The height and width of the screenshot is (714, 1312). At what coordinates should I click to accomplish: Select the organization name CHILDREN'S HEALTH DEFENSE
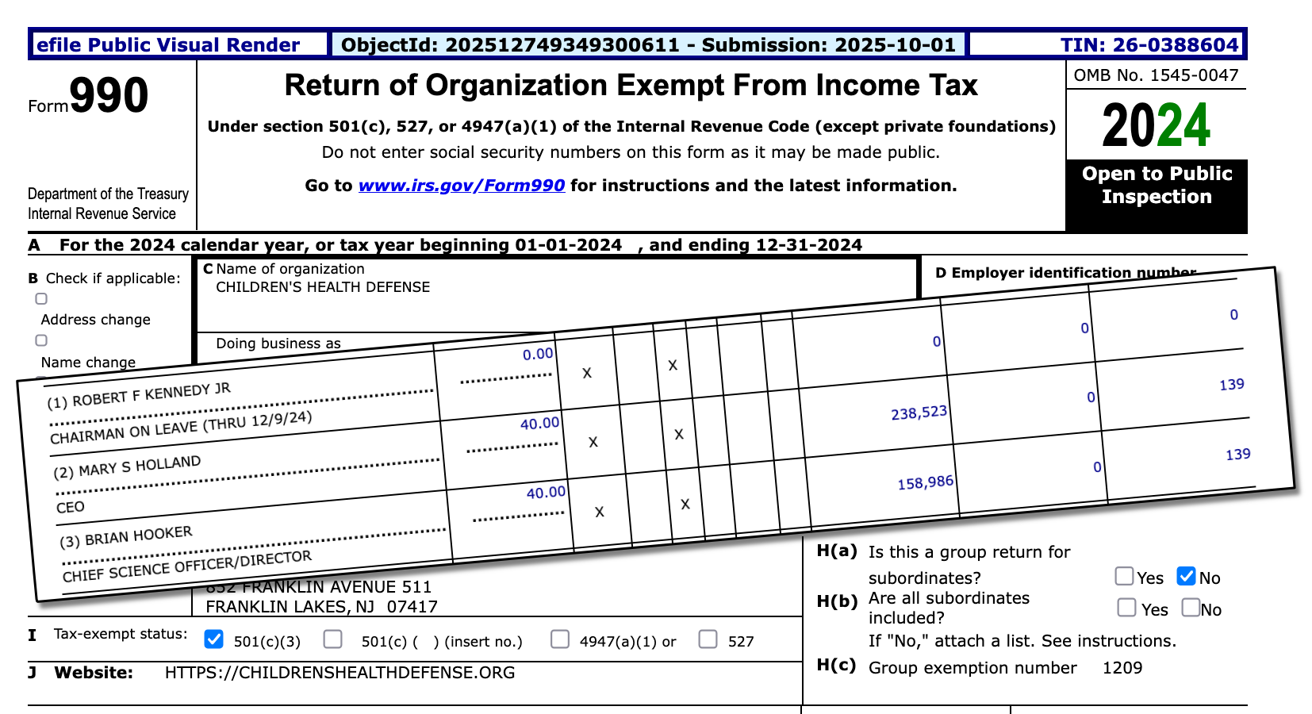point(323,287)
